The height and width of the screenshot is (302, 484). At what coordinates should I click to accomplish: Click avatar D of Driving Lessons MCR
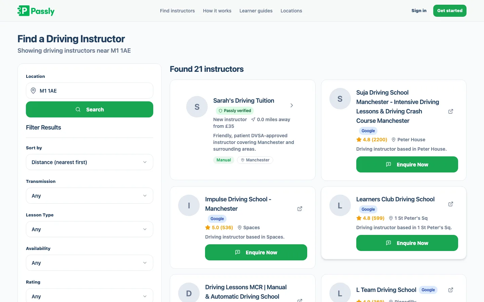point(189,293)
